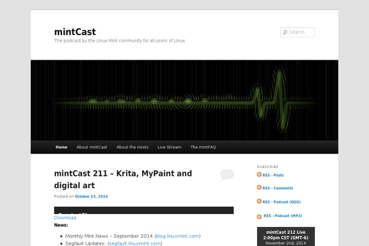The image size is (369, 246).
Task: Click the RSS icon beside RSS - Comments
Action: coord(259,188)
